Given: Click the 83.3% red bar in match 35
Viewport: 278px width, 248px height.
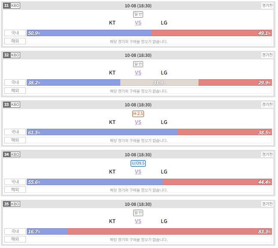Looking at the screenshot, I should tap(170, 232).
